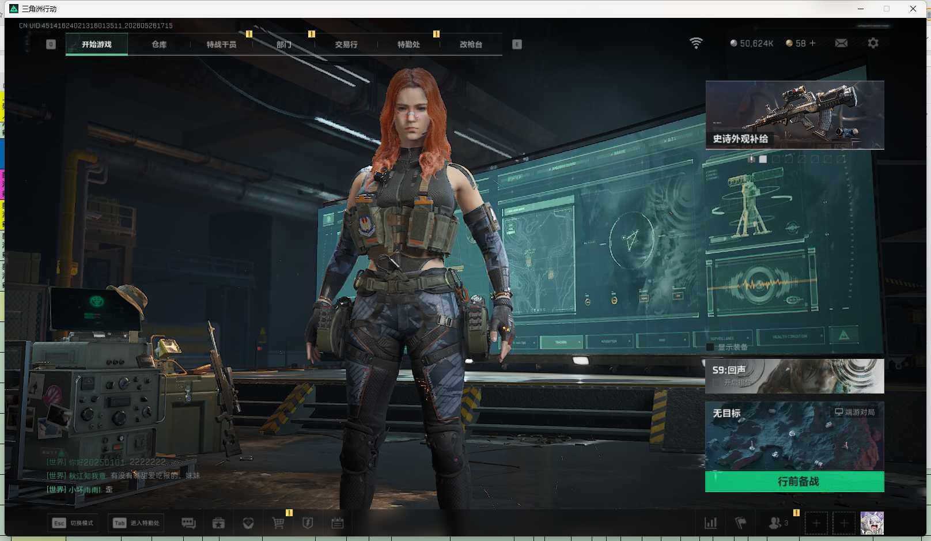Image resolution: width=931 pixels, height=541 pixels.
Task: Click the Q key tab-switch icon
Action: [51, 44]
